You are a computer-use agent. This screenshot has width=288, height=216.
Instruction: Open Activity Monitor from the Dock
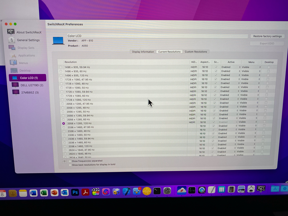tap(192, 190)
